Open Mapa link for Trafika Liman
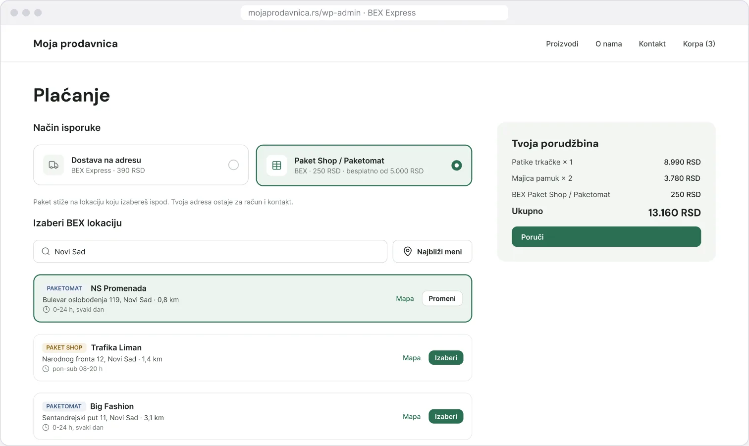The width and height of the screenshot is (749, 446). (412, 358)
